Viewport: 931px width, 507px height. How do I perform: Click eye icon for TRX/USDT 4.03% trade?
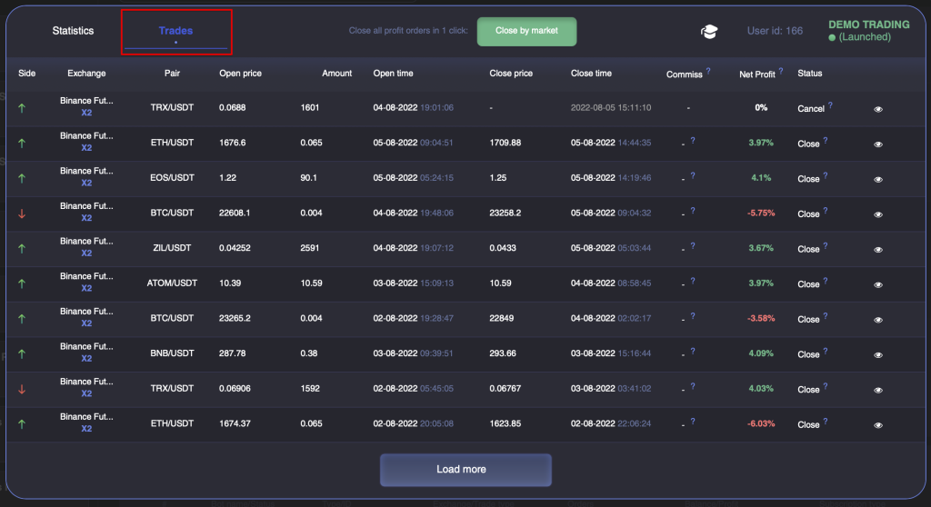point(878,390)
